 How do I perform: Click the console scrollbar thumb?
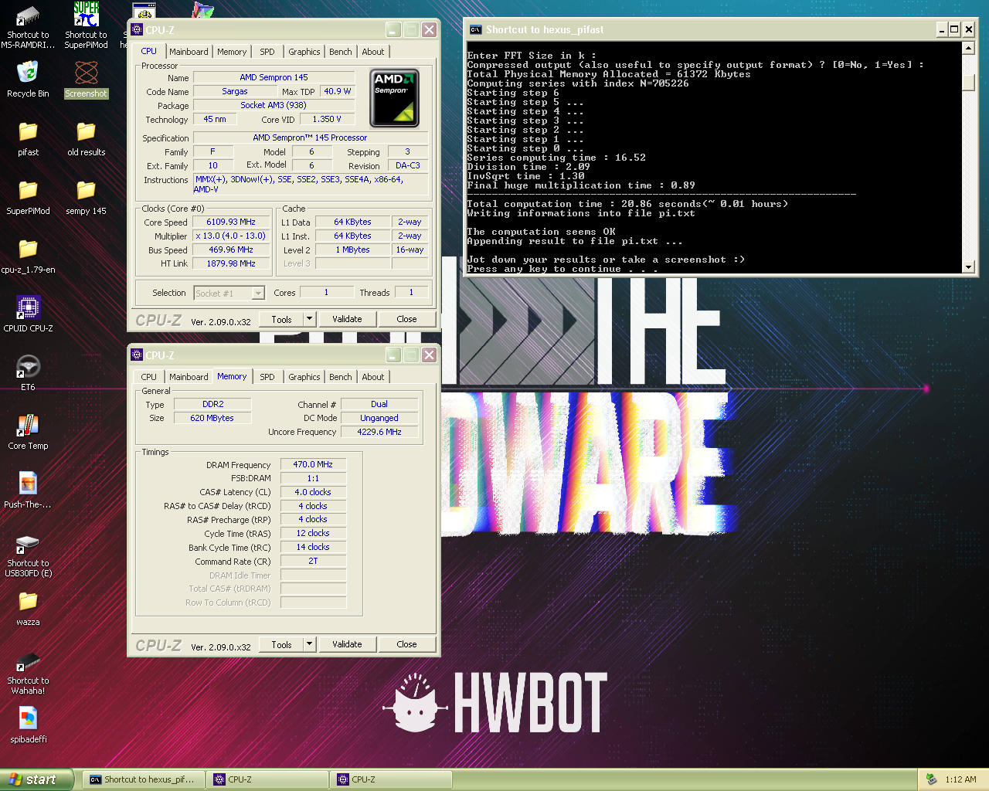(x=968, y=83)
